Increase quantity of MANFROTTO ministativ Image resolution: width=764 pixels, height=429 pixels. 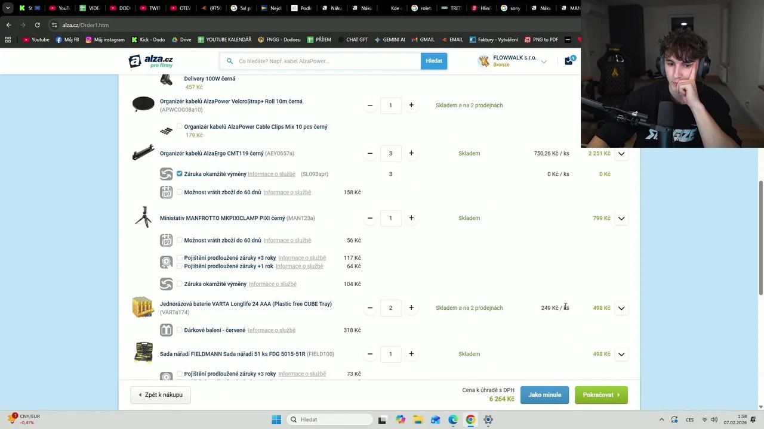(x=411, y=218)
